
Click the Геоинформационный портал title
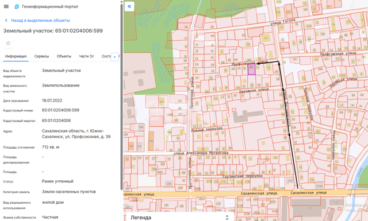[x=50, y=6]
